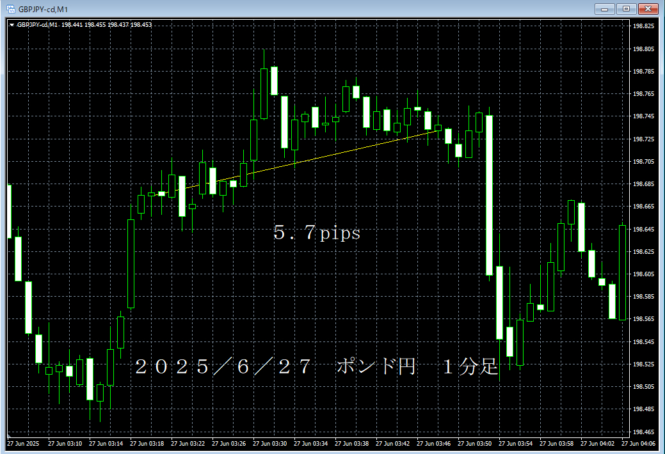Click the 27 Jun 03:42 time label
This screenshot has height=454, width=665.
click(393, 443)
